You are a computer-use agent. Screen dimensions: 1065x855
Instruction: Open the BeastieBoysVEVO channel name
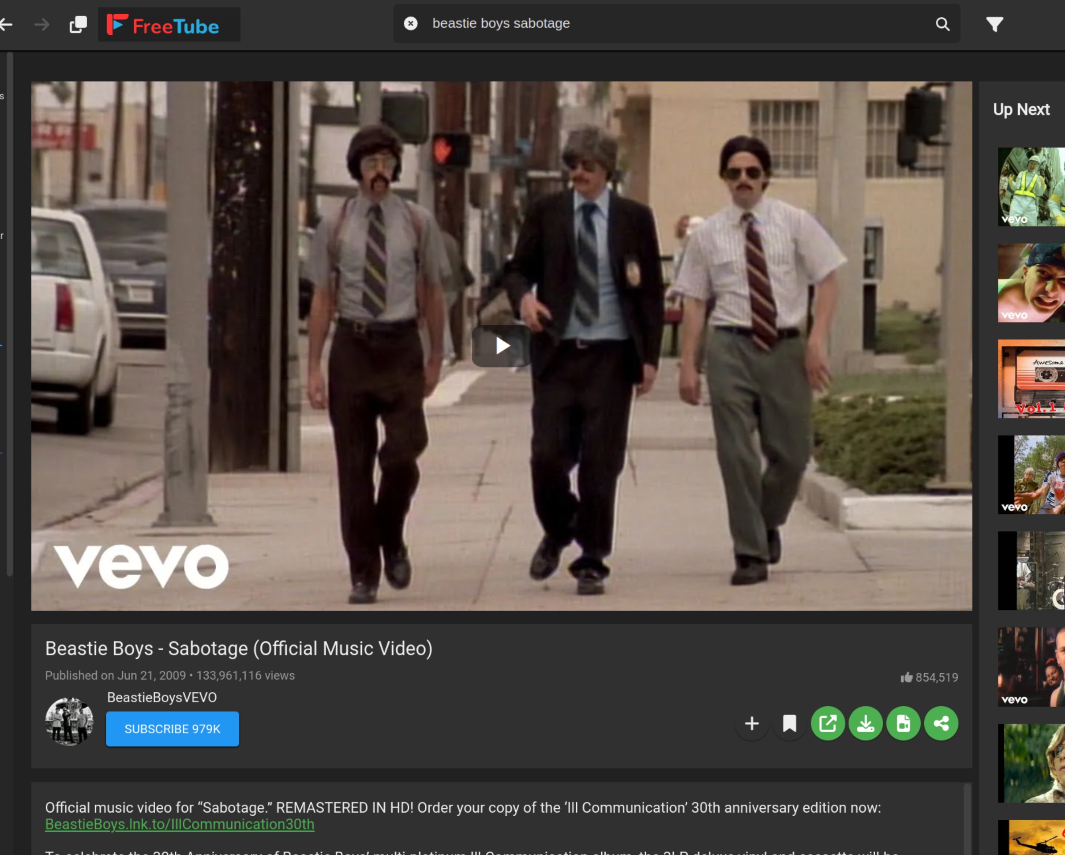click(161, 697)
